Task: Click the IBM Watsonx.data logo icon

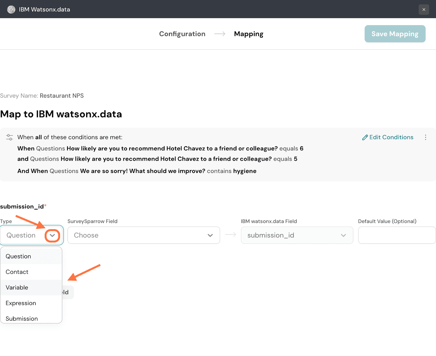Action: (x=11, y=10)
